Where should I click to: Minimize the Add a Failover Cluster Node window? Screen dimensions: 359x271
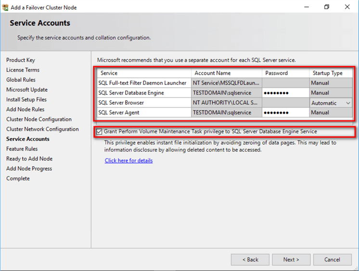pos(307,7)
